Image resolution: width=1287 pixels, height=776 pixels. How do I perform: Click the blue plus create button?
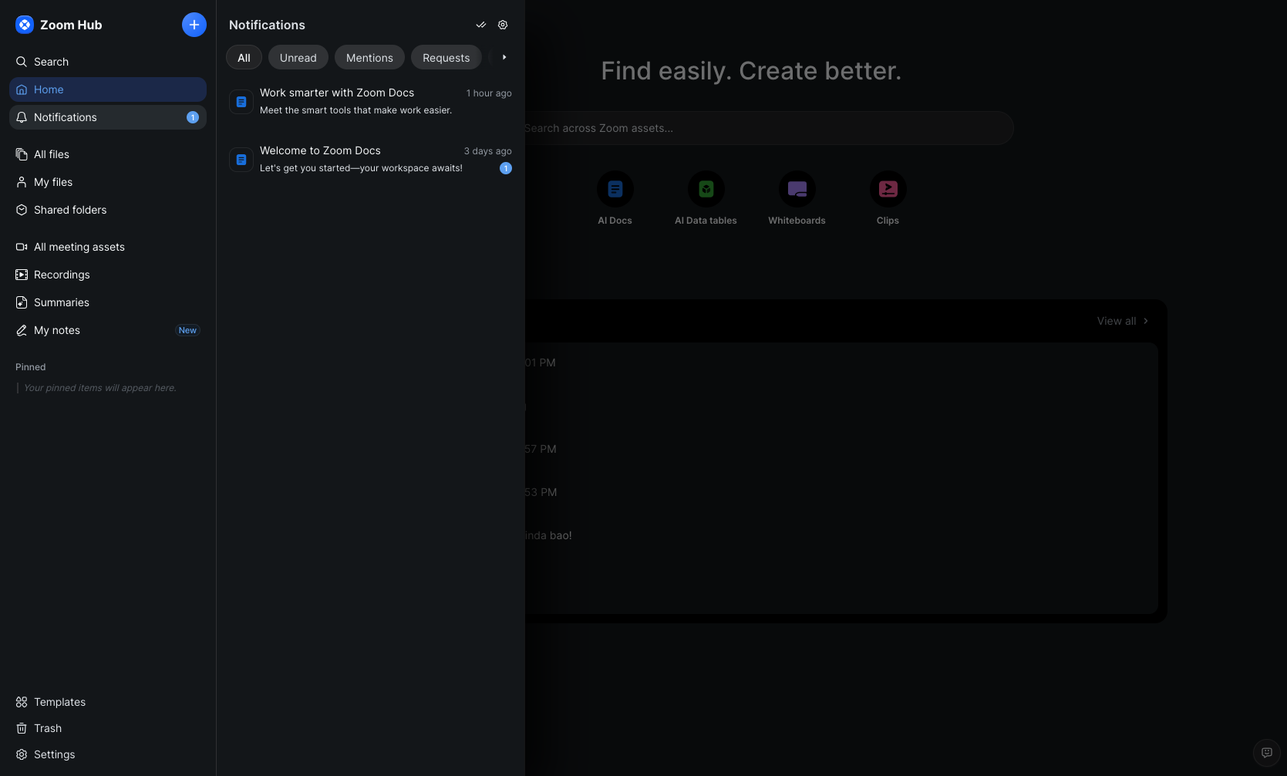pyautogui.click(x=194, y=25)
